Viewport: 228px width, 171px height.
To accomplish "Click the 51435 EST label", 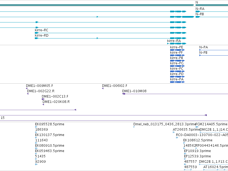I will [x=40, y=156].
